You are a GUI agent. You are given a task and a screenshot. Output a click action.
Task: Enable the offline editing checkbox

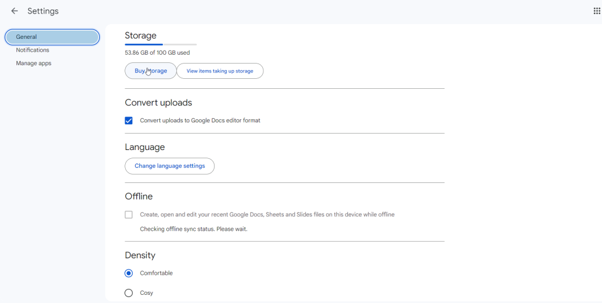click(x=129, y=215)
